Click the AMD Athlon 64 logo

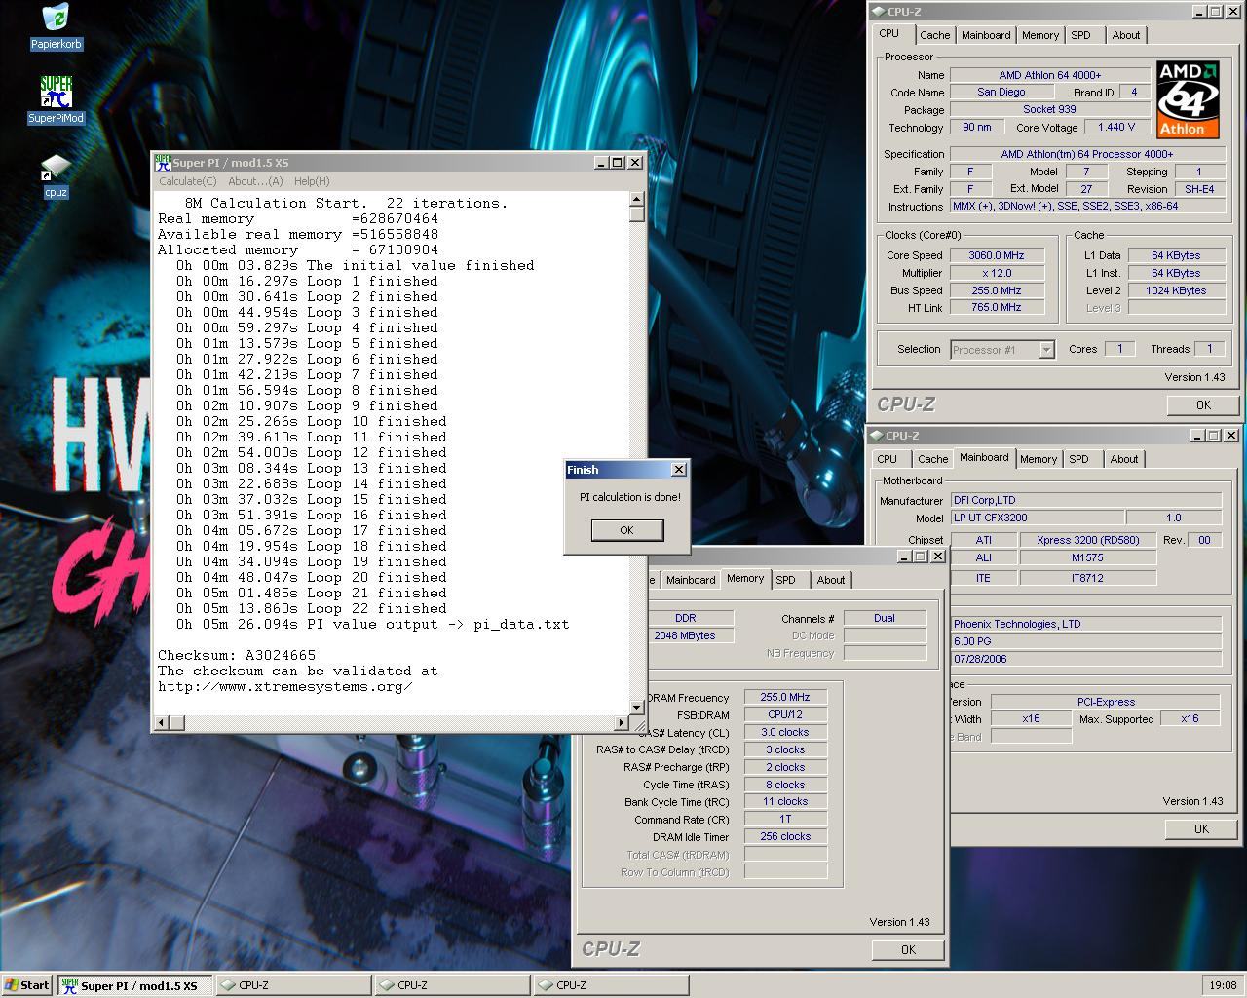click(1188, 99)
